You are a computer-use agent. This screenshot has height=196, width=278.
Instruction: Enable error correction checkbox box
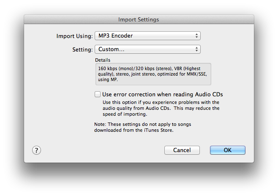[98, 94]
